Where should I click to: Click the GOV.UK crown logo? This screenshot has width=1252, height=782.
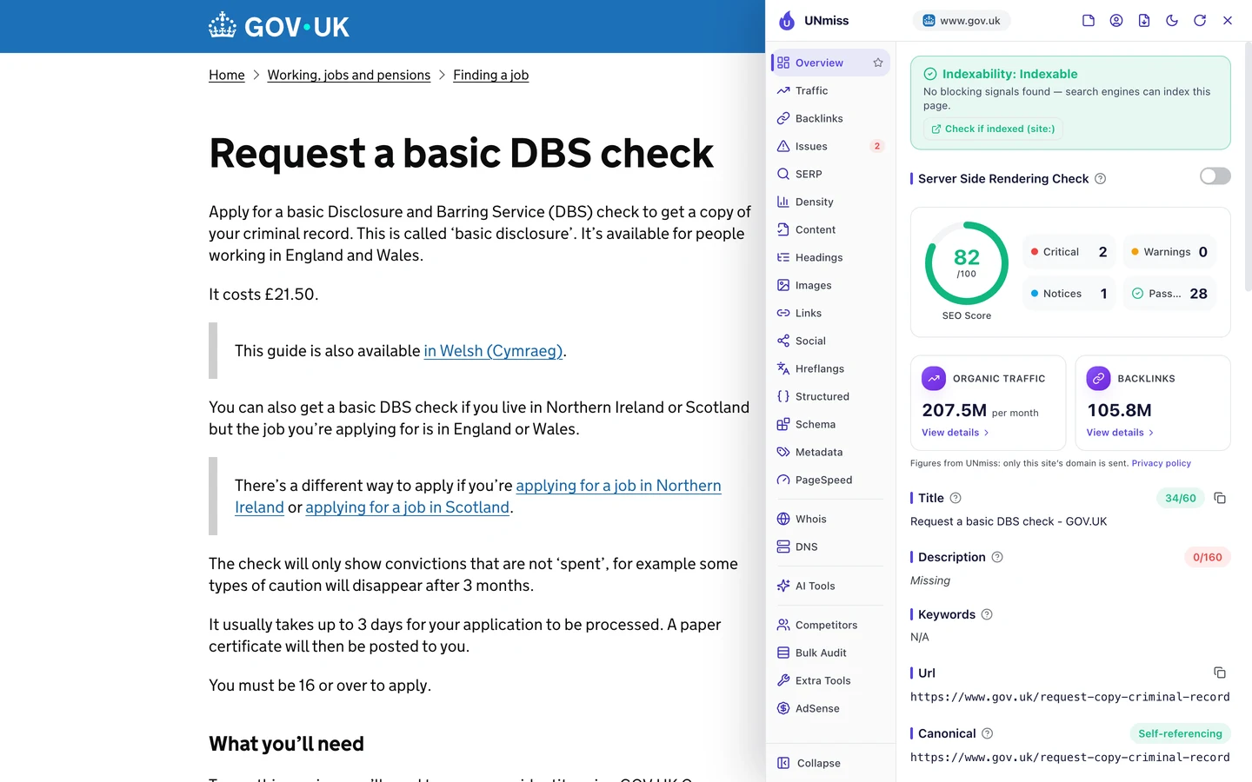223,25
